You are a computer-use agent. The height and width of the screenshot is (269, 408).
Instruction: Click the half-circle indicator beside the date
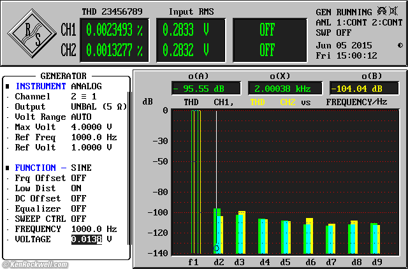[400, 45]
